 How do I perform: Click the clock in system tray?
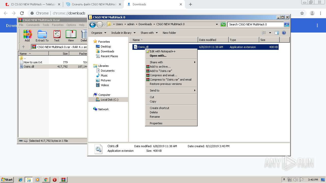click(313, 180)
